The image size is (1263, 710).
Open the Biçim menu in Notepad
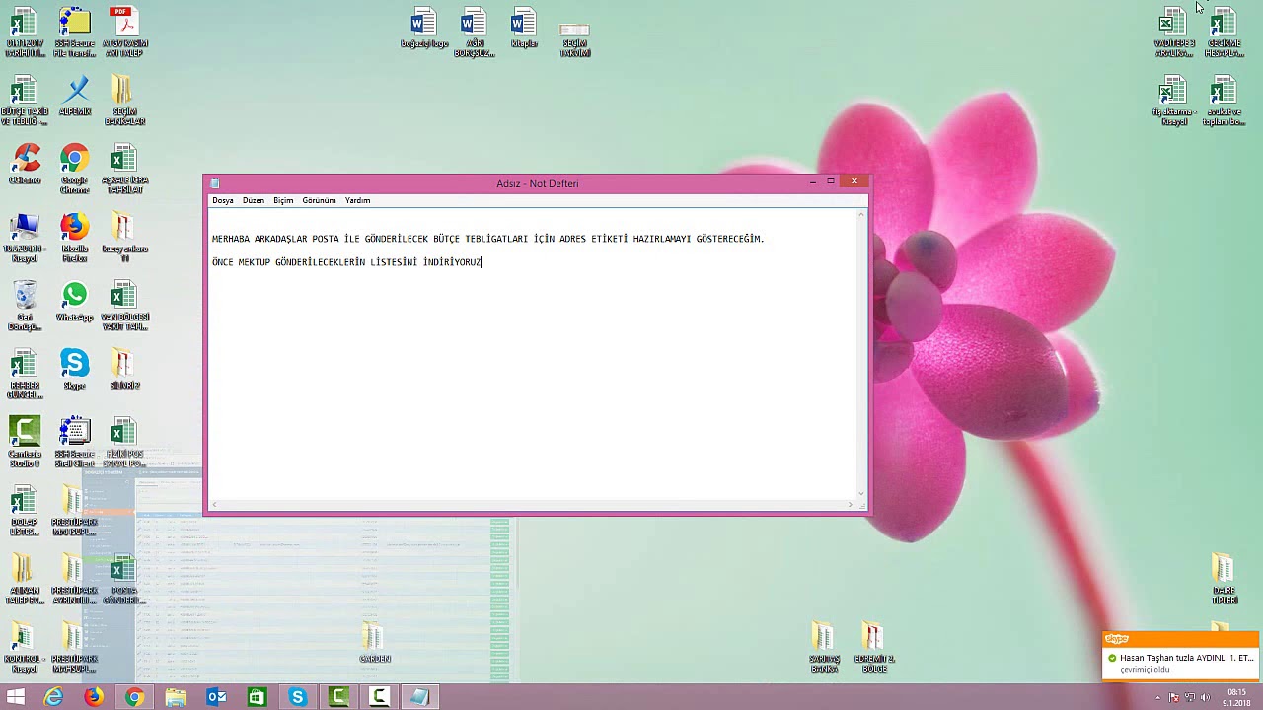coord(283,200)
